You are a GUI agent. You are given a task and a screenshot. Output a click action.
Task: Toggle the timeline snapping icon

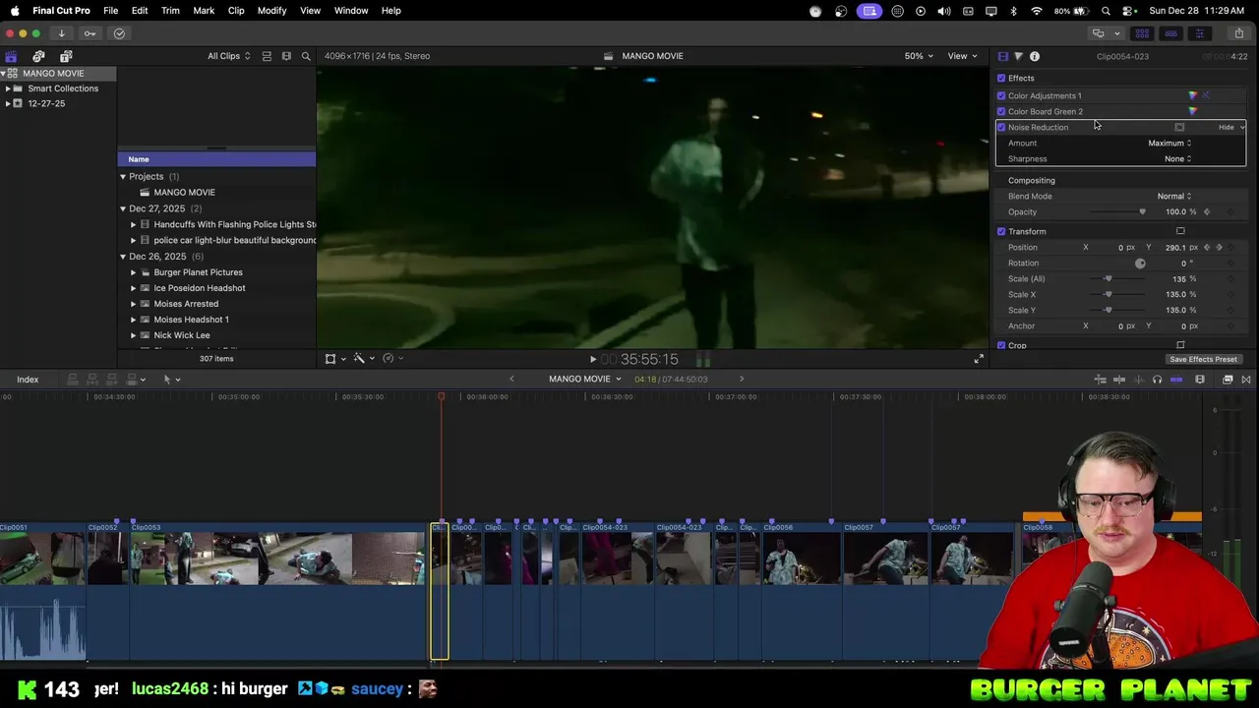pos(1176,380)
